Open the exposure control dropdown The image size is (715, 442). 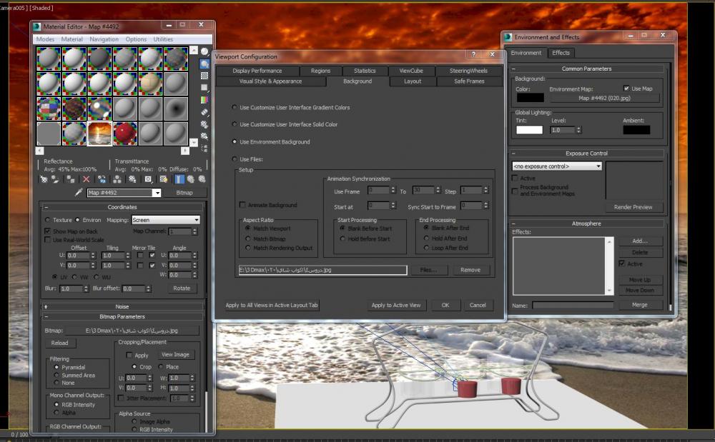coord(557,166)
